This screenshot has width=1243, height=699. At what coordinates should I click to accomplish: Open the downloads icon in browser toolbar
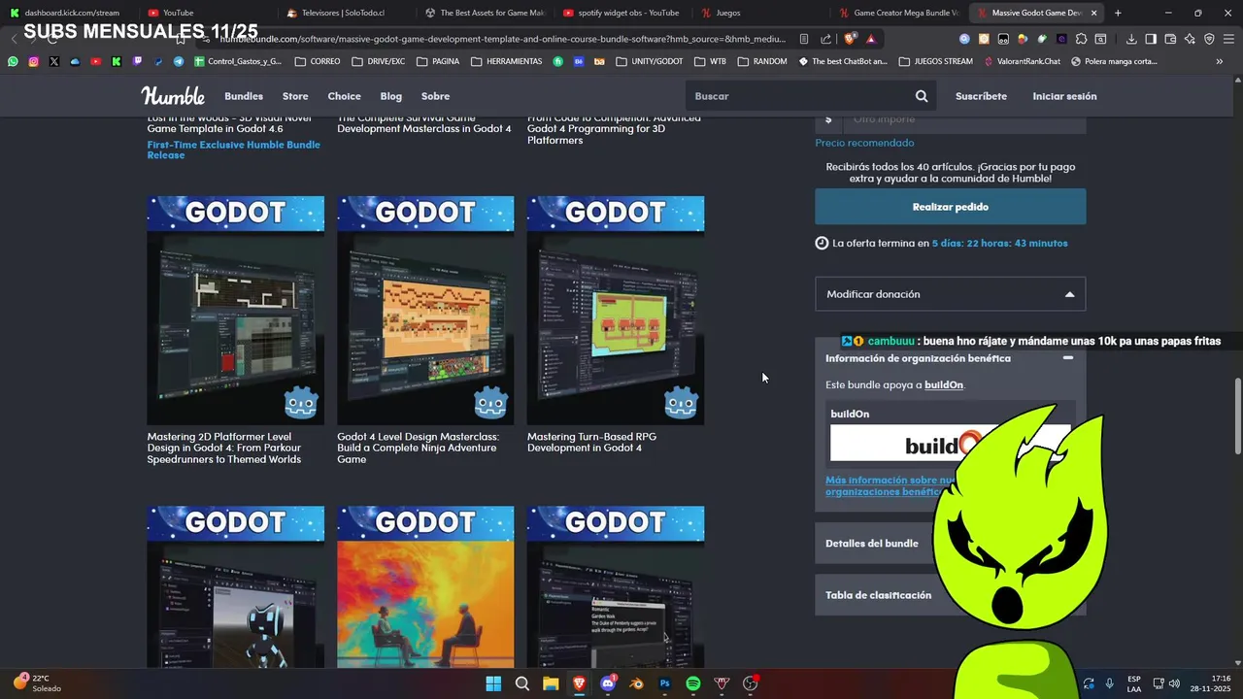[x=1131, y=39]
